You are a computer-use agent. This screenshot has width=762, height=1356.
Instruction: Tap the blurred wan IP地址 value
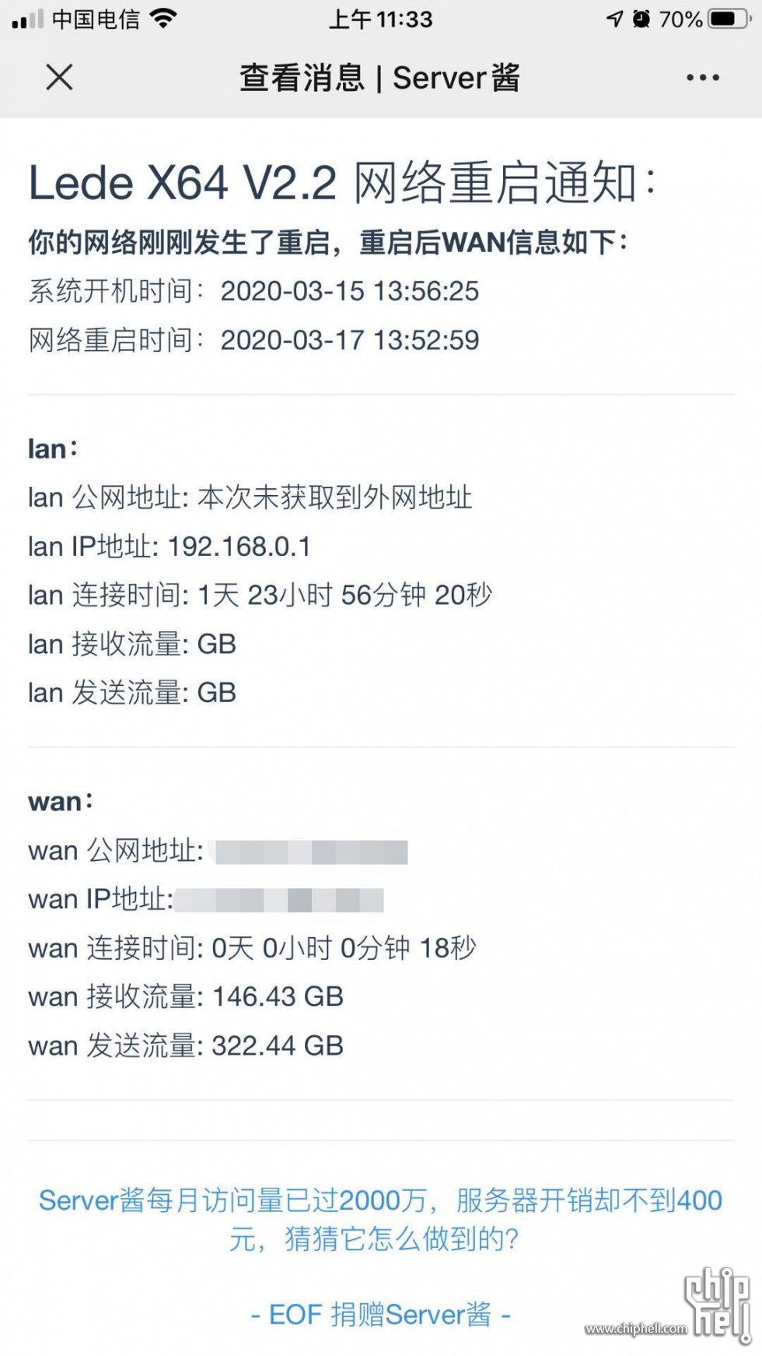pos(279,901)
